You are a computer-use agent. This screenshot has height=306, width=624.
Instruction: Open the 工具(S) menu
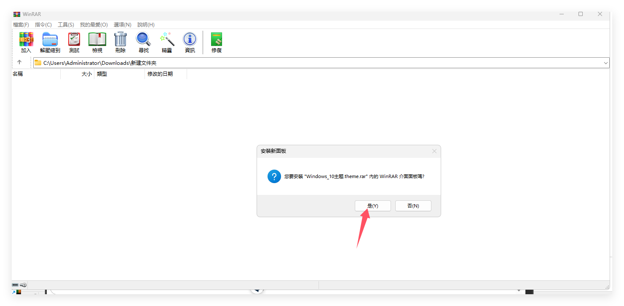[x=66, y=25]
